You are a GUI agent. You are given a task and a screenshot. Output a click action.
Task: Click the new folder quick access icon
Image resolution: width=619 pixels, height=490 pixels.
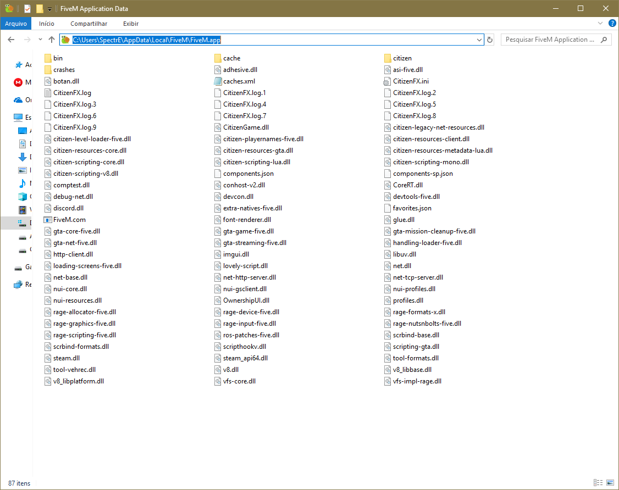[x=40, y=8]
